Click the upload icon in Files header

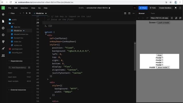pyautogui.click(x=23, y=13)
